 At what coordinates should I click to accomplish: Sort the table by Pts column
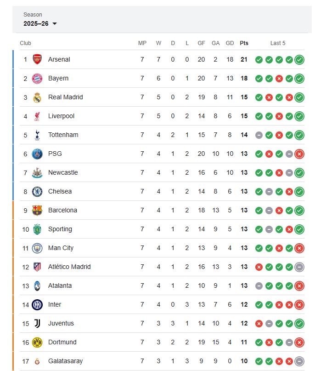[244, 43]
